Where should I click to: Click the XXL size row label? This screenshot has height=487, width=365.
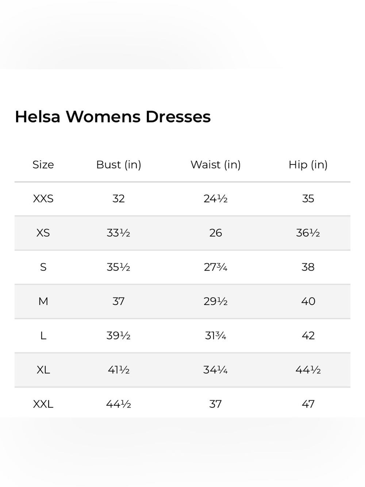[x=43, y=404]
